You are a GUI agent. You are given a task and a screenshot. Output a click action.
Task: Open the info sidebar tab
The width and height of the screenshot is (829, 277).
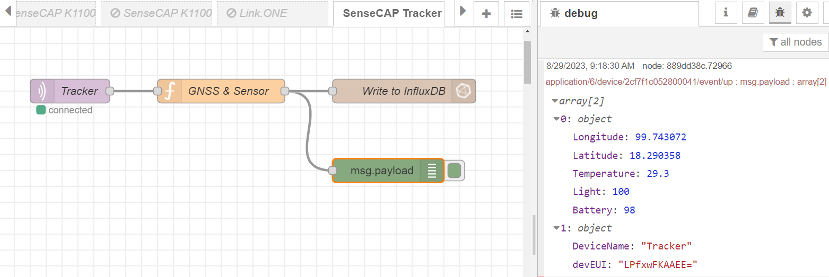tap(726, 13)
